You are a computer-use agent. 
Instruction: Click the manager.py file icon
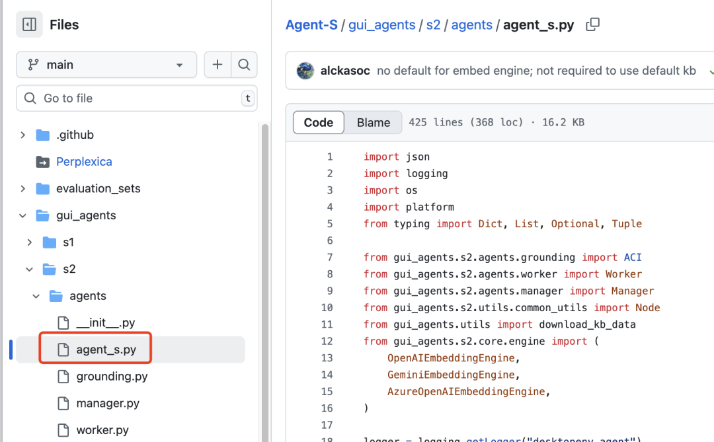63,404
